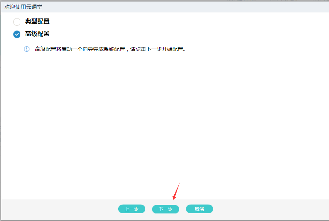Click the 欢迎使用云课堂 dialog title
329x221 pixels.
click(x=23, y=7)
